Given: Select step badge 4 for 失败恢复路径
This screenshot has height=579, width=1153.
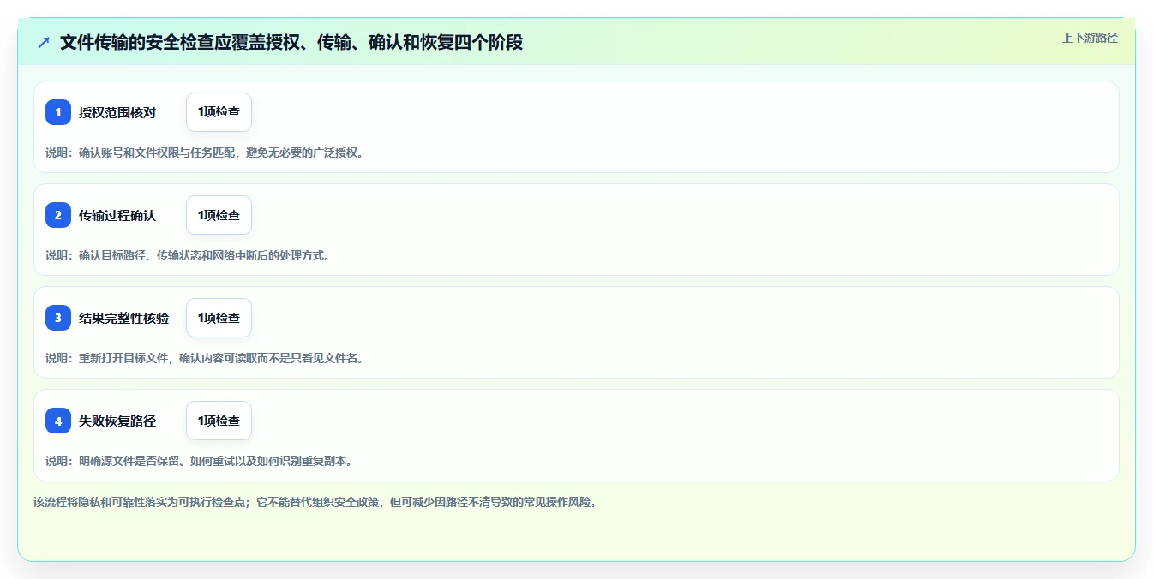Looking at the screenshot, I should pyautogui.click(x=58, y=421).
